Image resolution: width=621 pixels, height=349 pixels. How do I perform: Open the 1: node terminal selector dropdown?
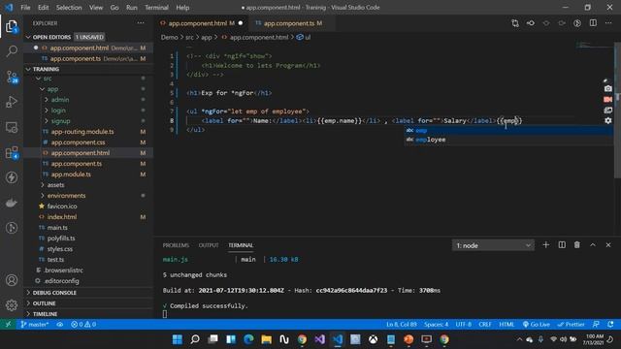[493, 245]
